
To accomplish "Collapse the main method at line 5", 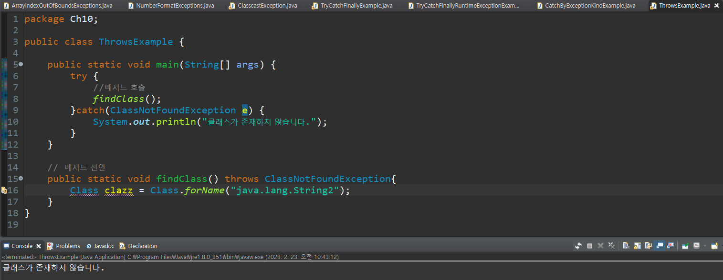I will pyautogui.click(x=21, y=65).
